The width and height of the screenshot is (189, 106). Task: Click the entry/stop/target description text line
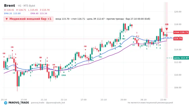[x=103, y=19]
